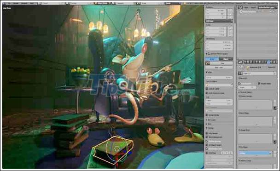Open the screen layout browse icon after Help
Viewport: 280px width, 171px height.
40,3
